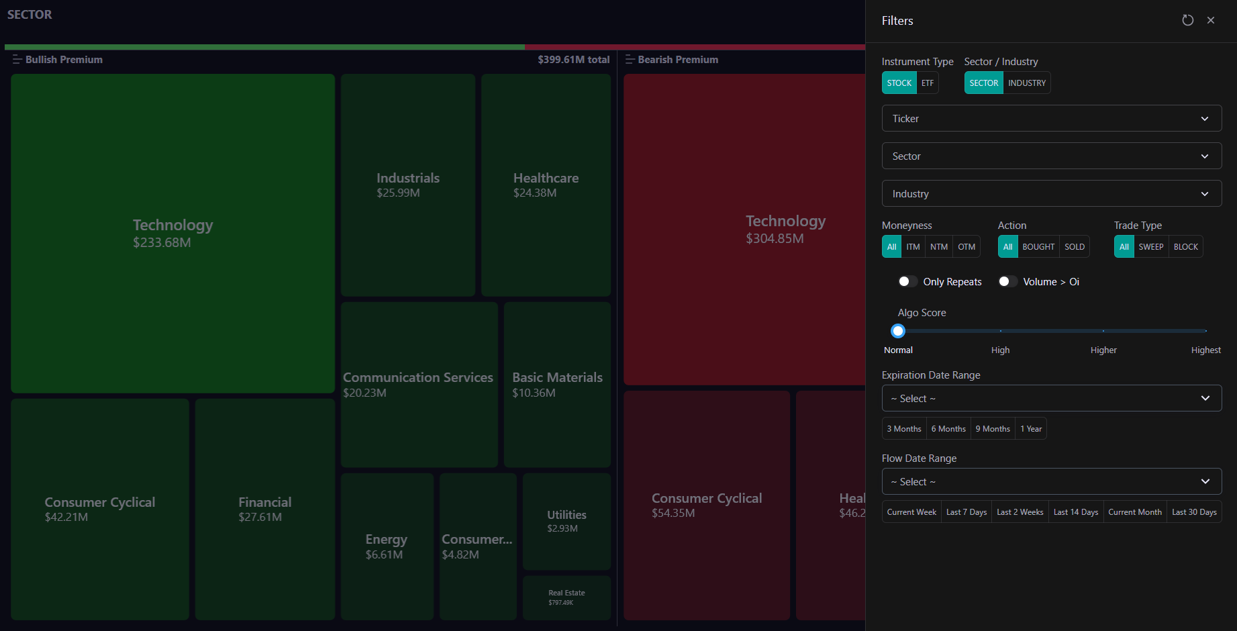Click bearish Technology $304.85M tile

pyautogui.click(x=744, y=229)
